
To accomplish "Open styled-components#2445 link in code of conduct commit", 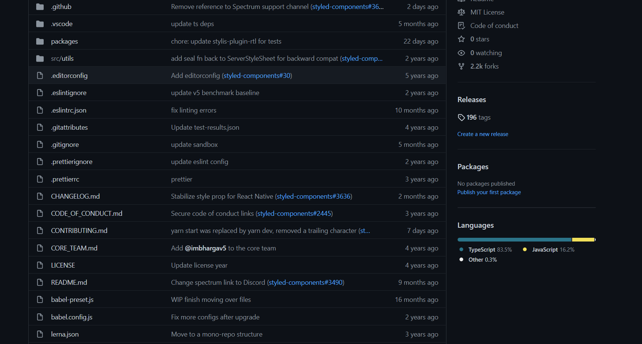I will coord(294,214).
